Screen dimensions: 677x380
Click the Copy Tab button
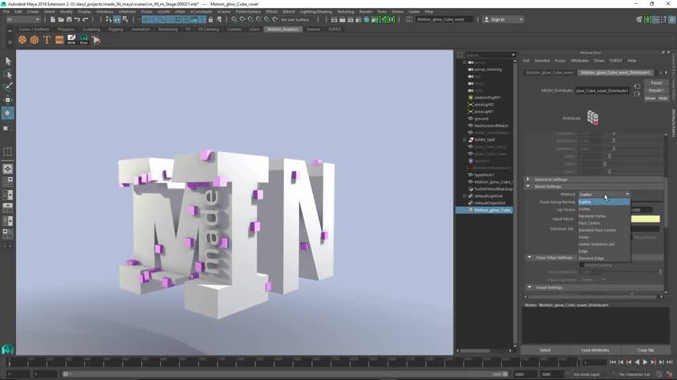click(645, 350)
